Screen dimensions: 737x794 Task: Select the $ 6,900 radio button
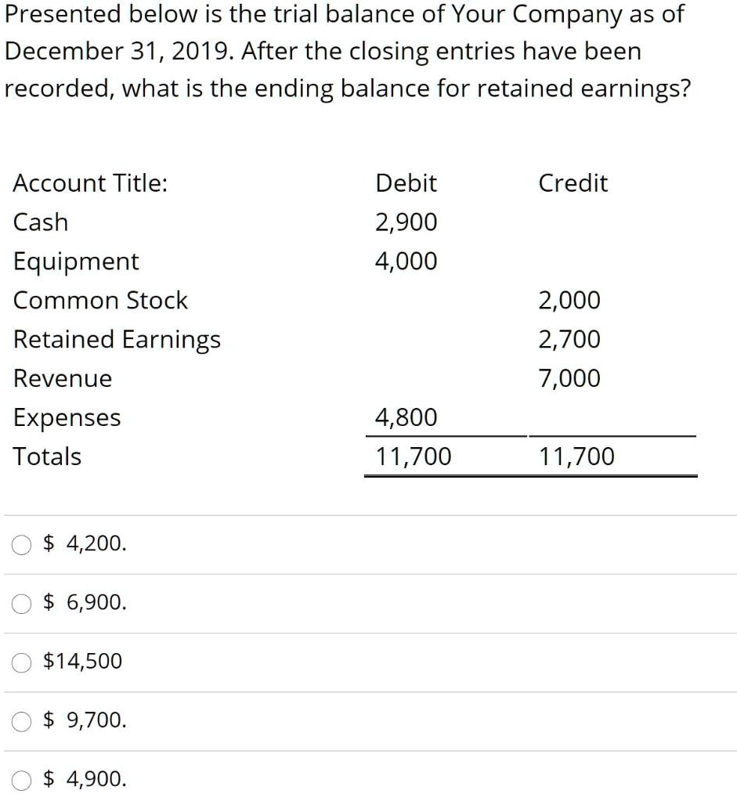pos(20,603)
